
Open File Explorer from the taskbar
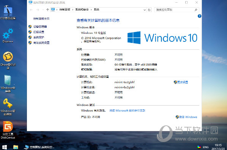coord(16,147)
